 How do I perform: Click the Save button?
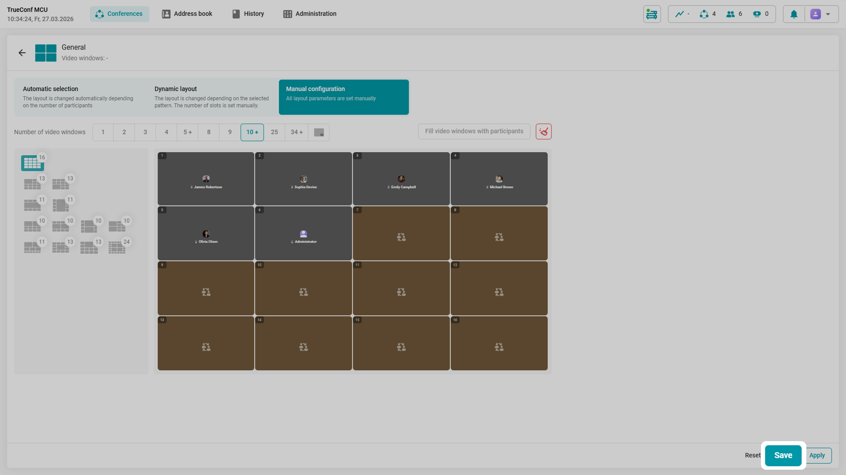click(x=783, y=456)
